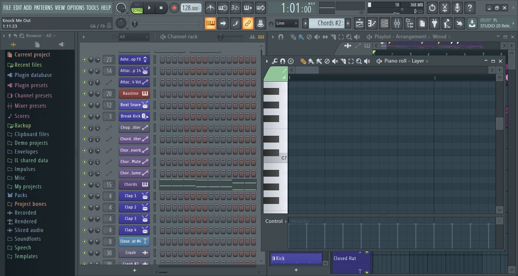Click the recording microphone icon
Image resolution: width=518 pixels, height=276 pixels.
(457, 8)
